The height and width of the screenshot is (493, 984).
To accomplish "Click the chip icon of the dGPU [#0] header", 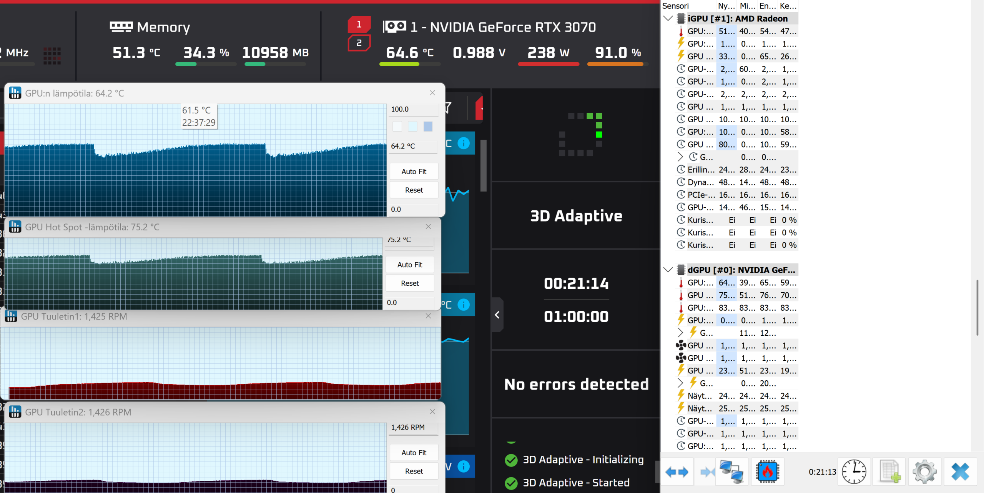I will click(x=681, y=270).
